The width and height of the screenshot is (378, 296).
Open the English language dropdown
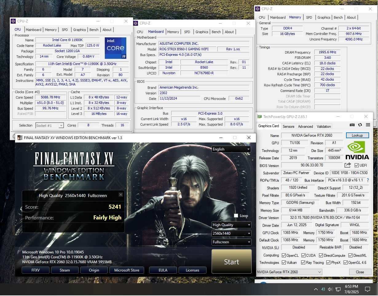231,149
